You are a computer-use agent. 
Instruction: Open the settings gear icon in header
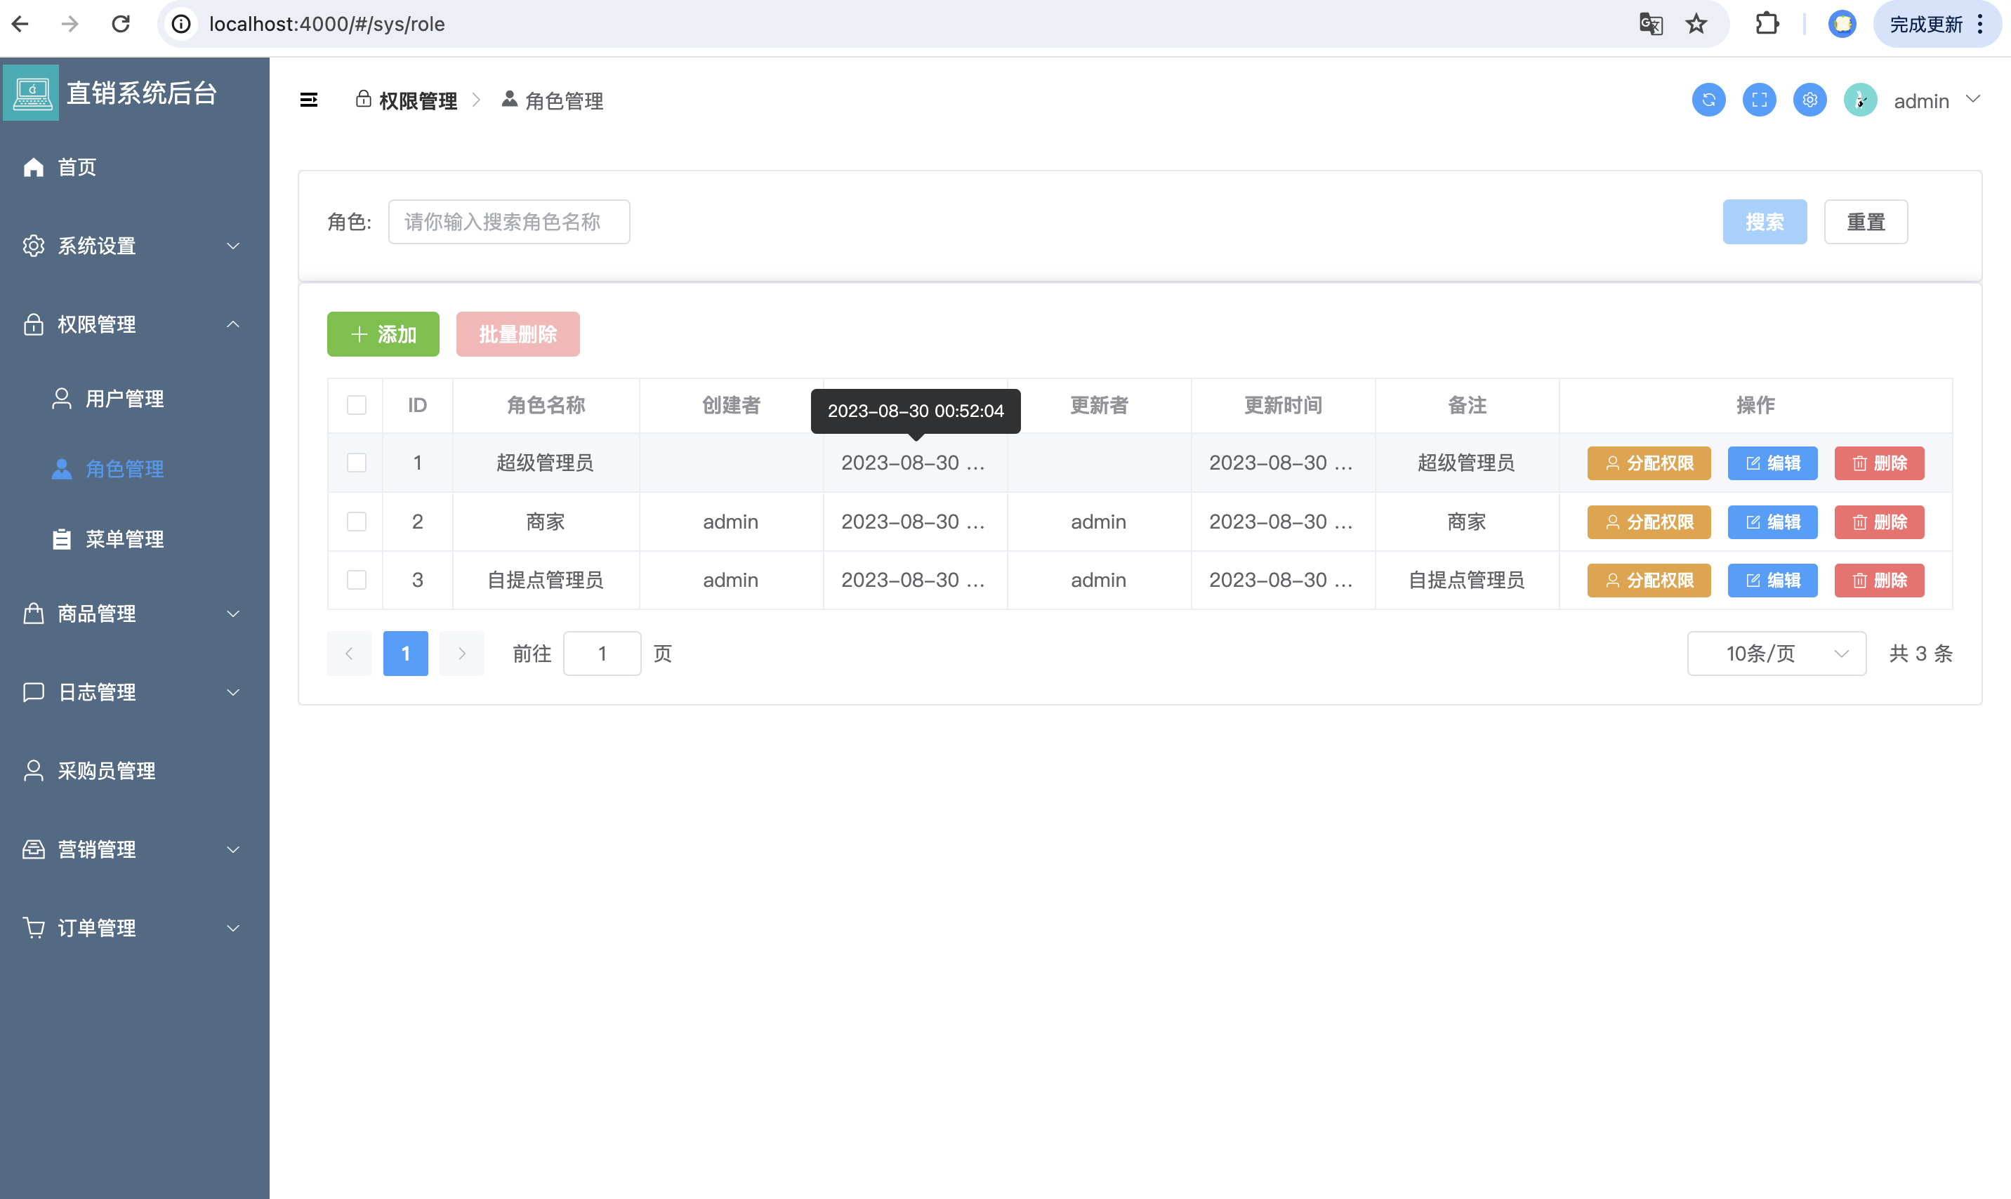coord(1809,100)
